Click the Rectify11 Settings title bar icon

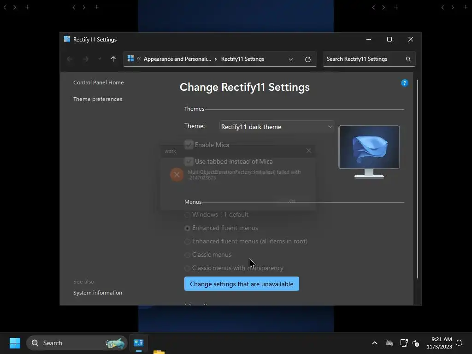pos(67,40)
